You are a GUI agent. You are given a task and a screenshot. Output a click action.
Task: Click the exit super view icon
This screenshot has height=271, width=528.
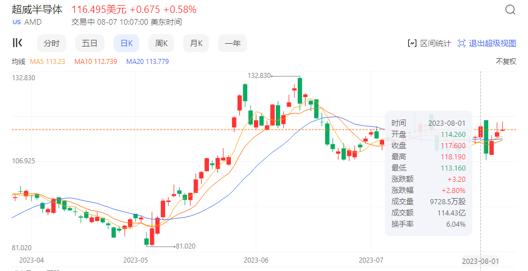coord(462,43)
